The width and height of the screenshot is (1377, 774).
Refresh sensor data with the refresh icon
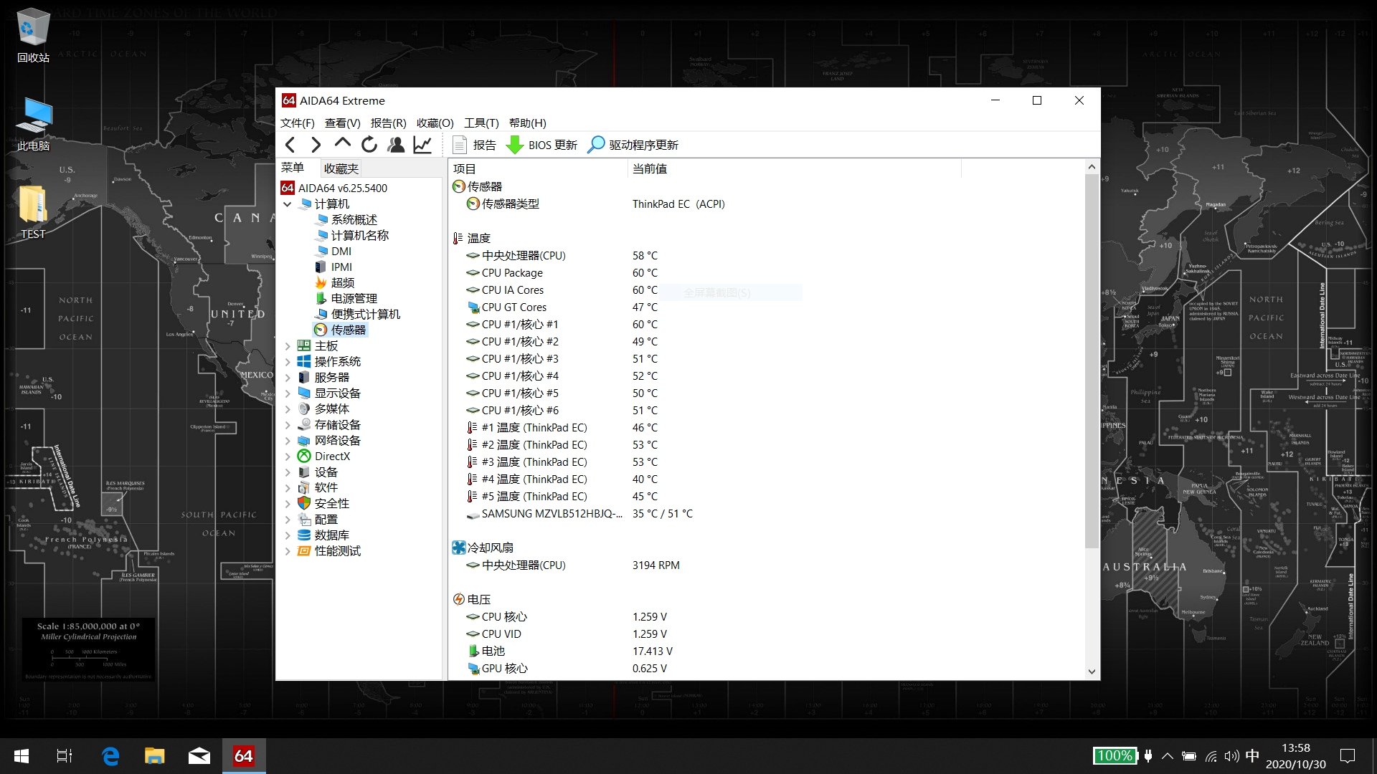369,145
